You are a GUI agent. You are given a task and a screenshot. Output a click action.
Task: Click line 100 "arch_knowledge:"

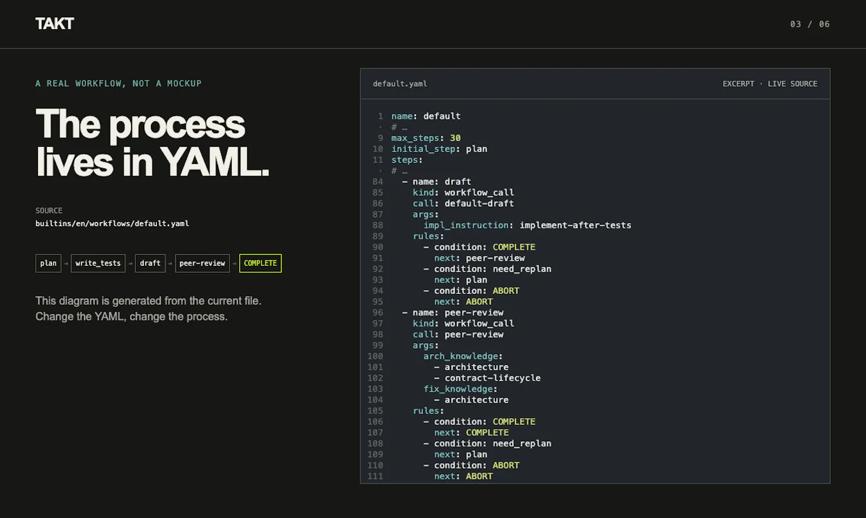click(x=463, y=356)
